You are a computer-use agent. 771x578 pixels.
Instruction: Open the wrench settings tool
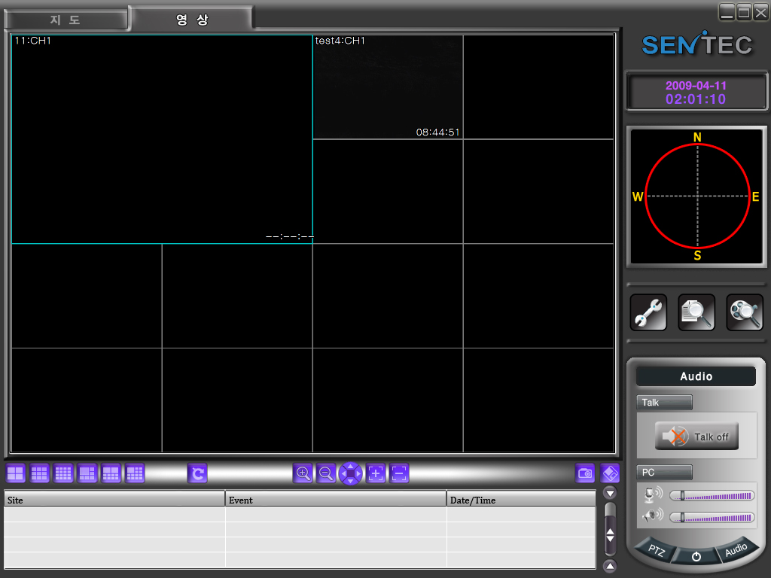pyautogui.click(x=648, y=312)
